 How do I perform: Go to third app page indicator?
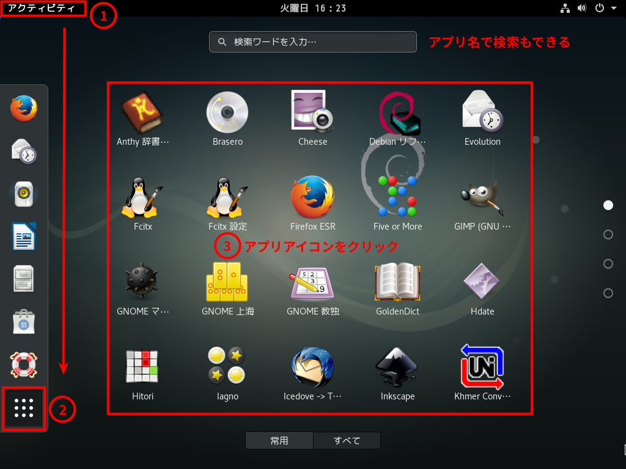608,264
